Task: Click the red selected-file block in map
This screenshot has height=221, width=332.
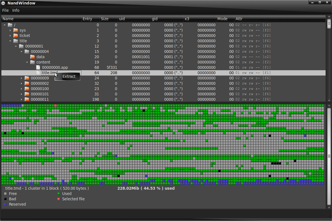Action: pos(55,105)
